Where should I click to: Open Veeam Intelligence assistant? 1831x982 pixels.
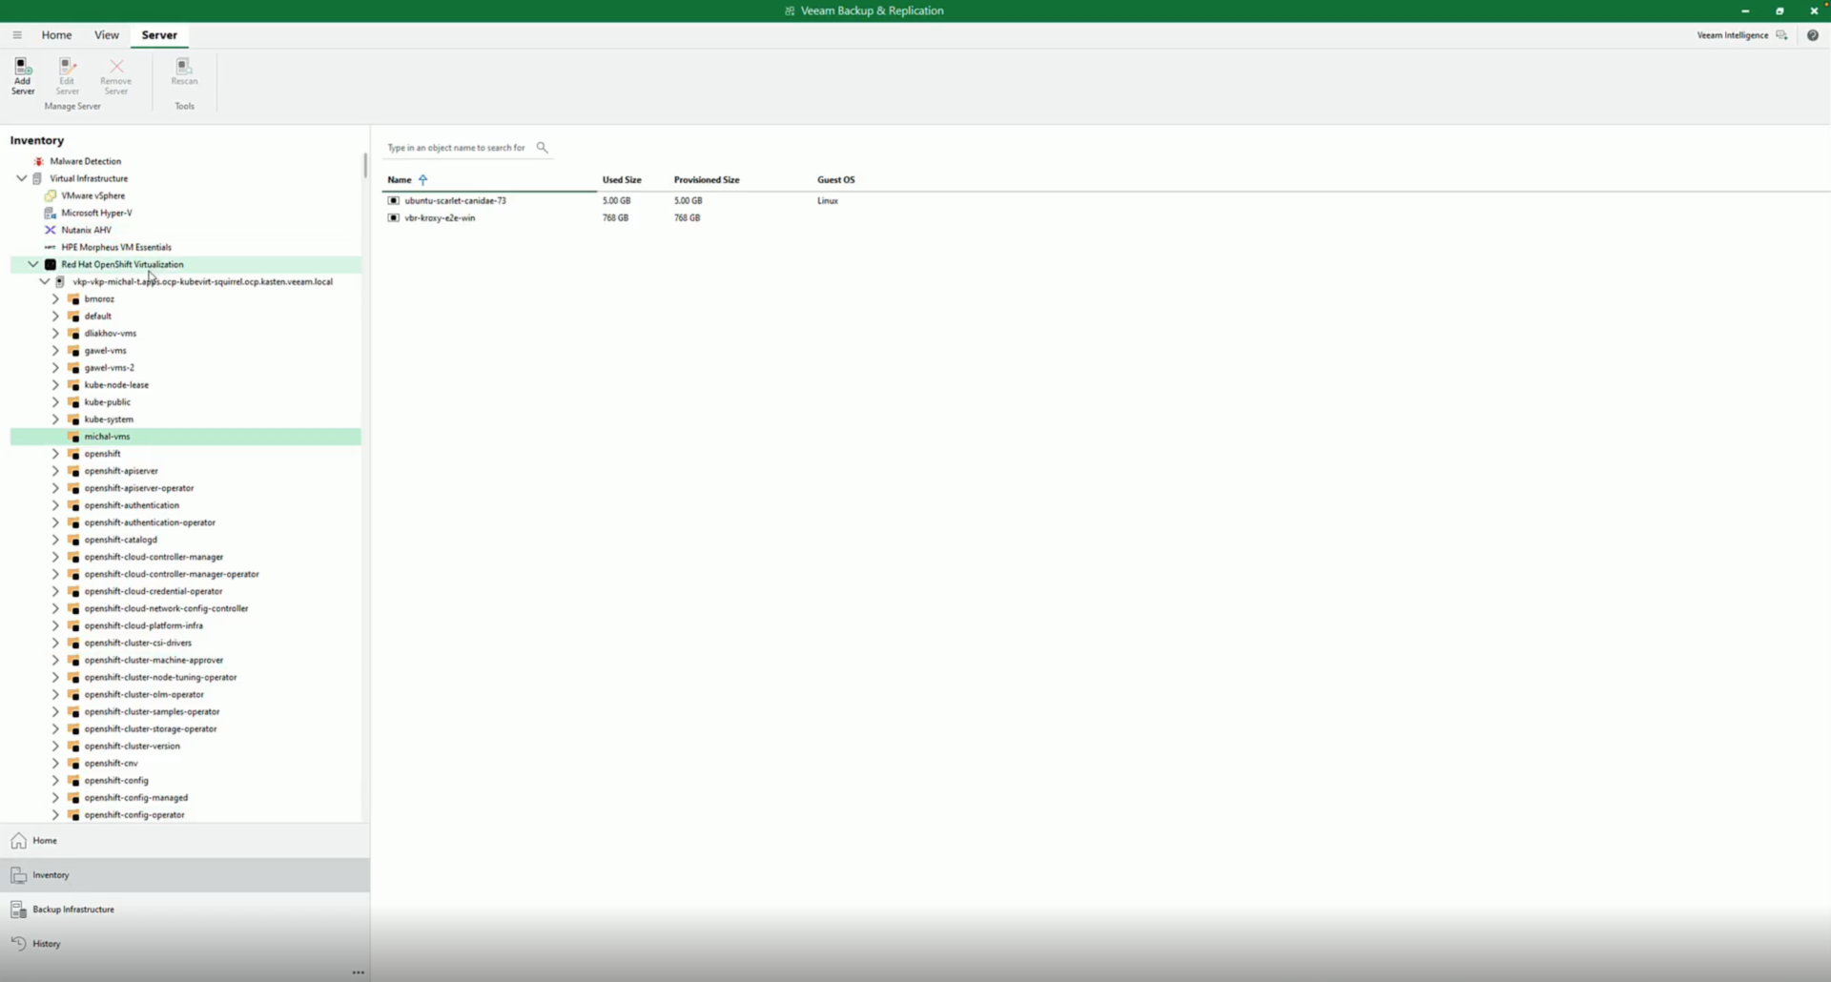[1741, 35]
